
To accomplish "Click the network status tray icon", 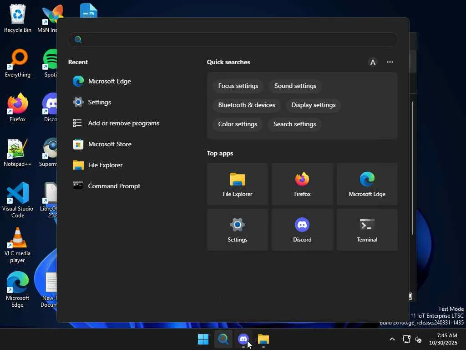I will click(406, 339).
